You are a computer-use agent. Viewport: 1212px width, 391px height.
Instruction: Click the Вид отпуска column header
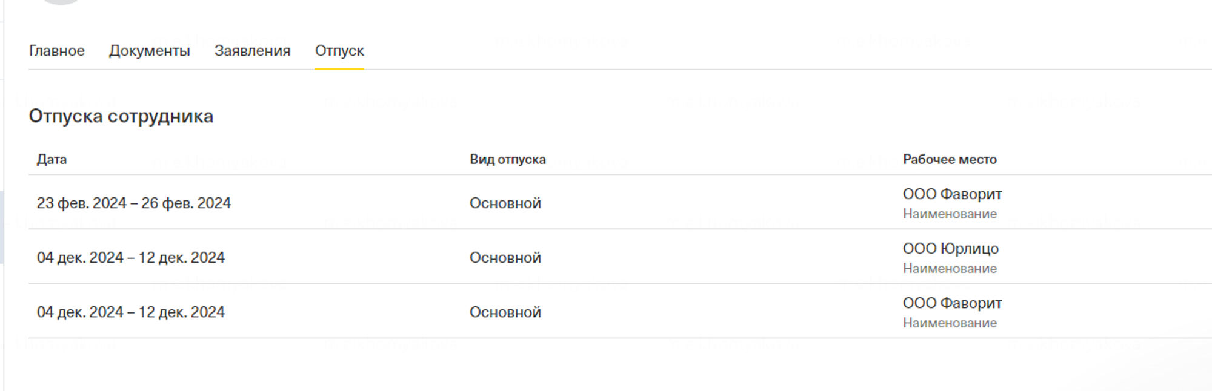[x=507, y=160]
